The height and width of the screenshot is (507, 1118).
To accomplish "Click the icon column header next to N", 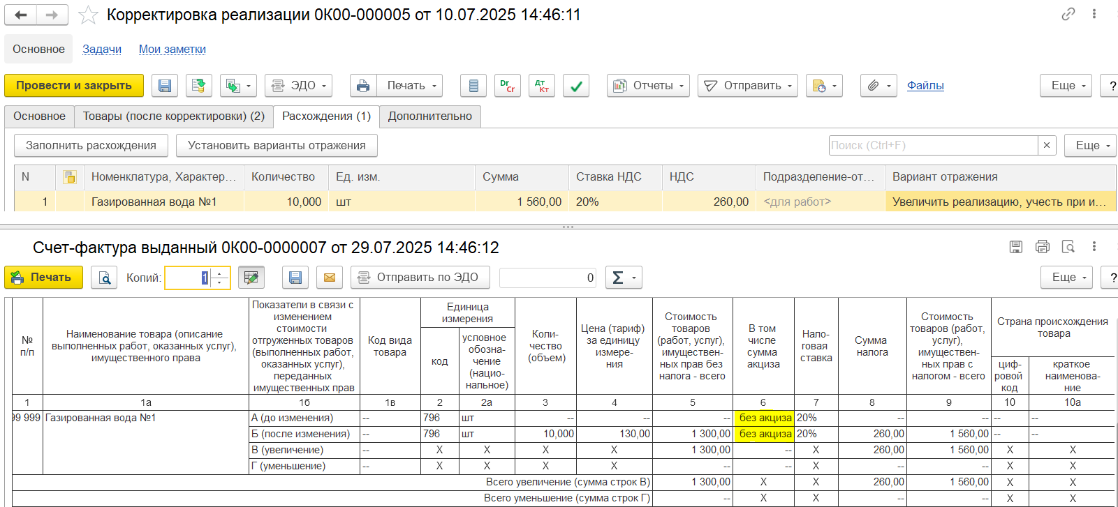I will point(69,177).
